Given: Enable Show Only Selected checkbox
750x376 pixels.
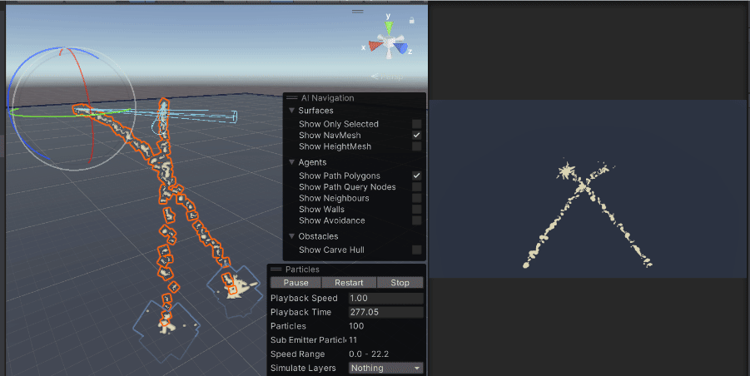Looking at the screenshot, I should (416, 124).
